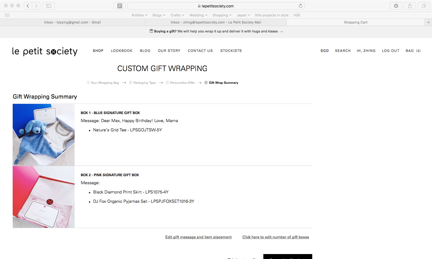Open the Safari downloads button
This screenshot has width=432, height=259.
(396, 6)
